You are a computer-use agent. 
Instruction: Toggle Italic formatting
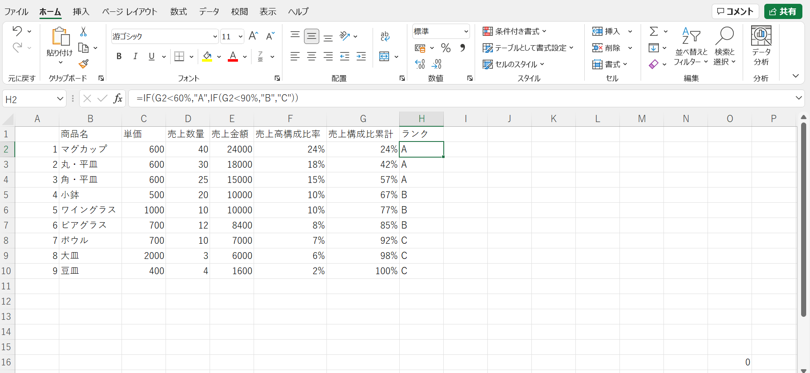tap(135, 57)
